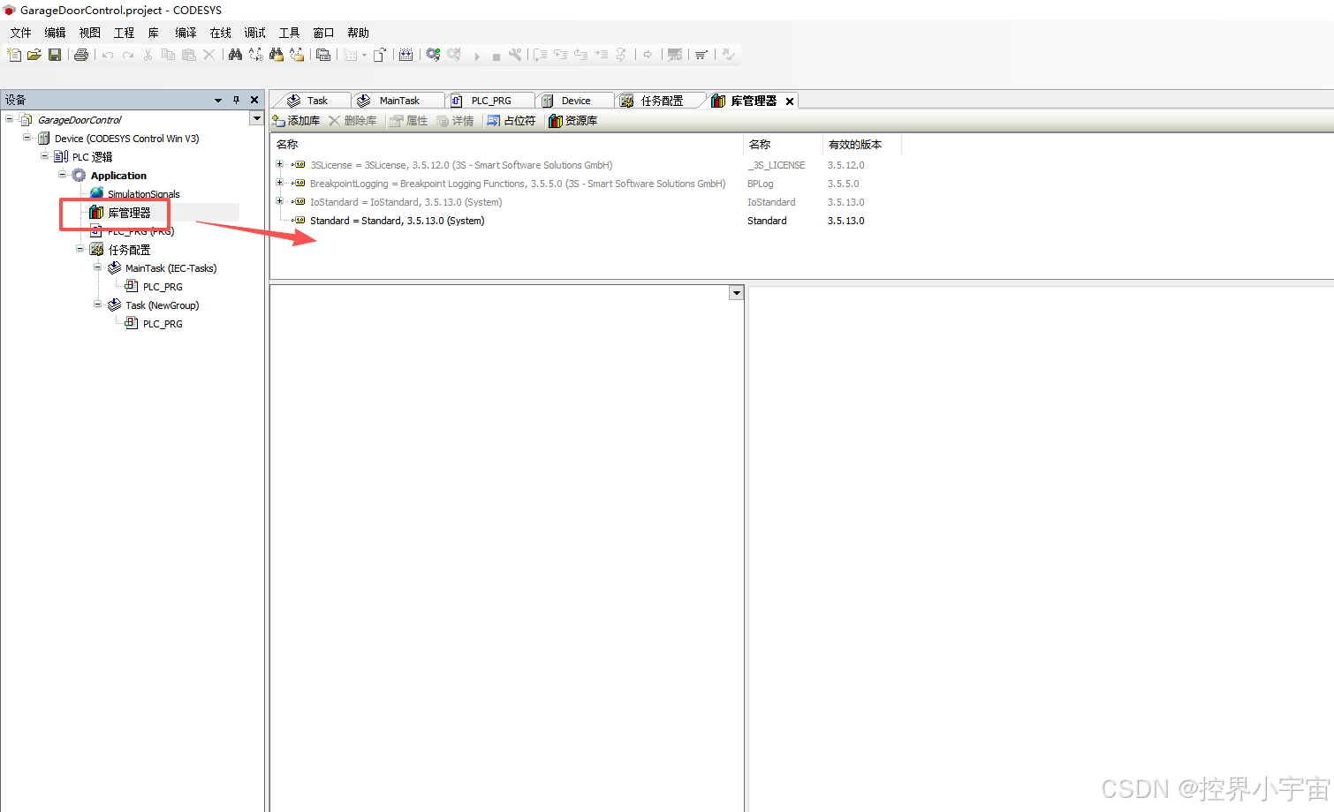Open the 视图 menu
Screen dimensions: 1334x812
coord(90,33)
